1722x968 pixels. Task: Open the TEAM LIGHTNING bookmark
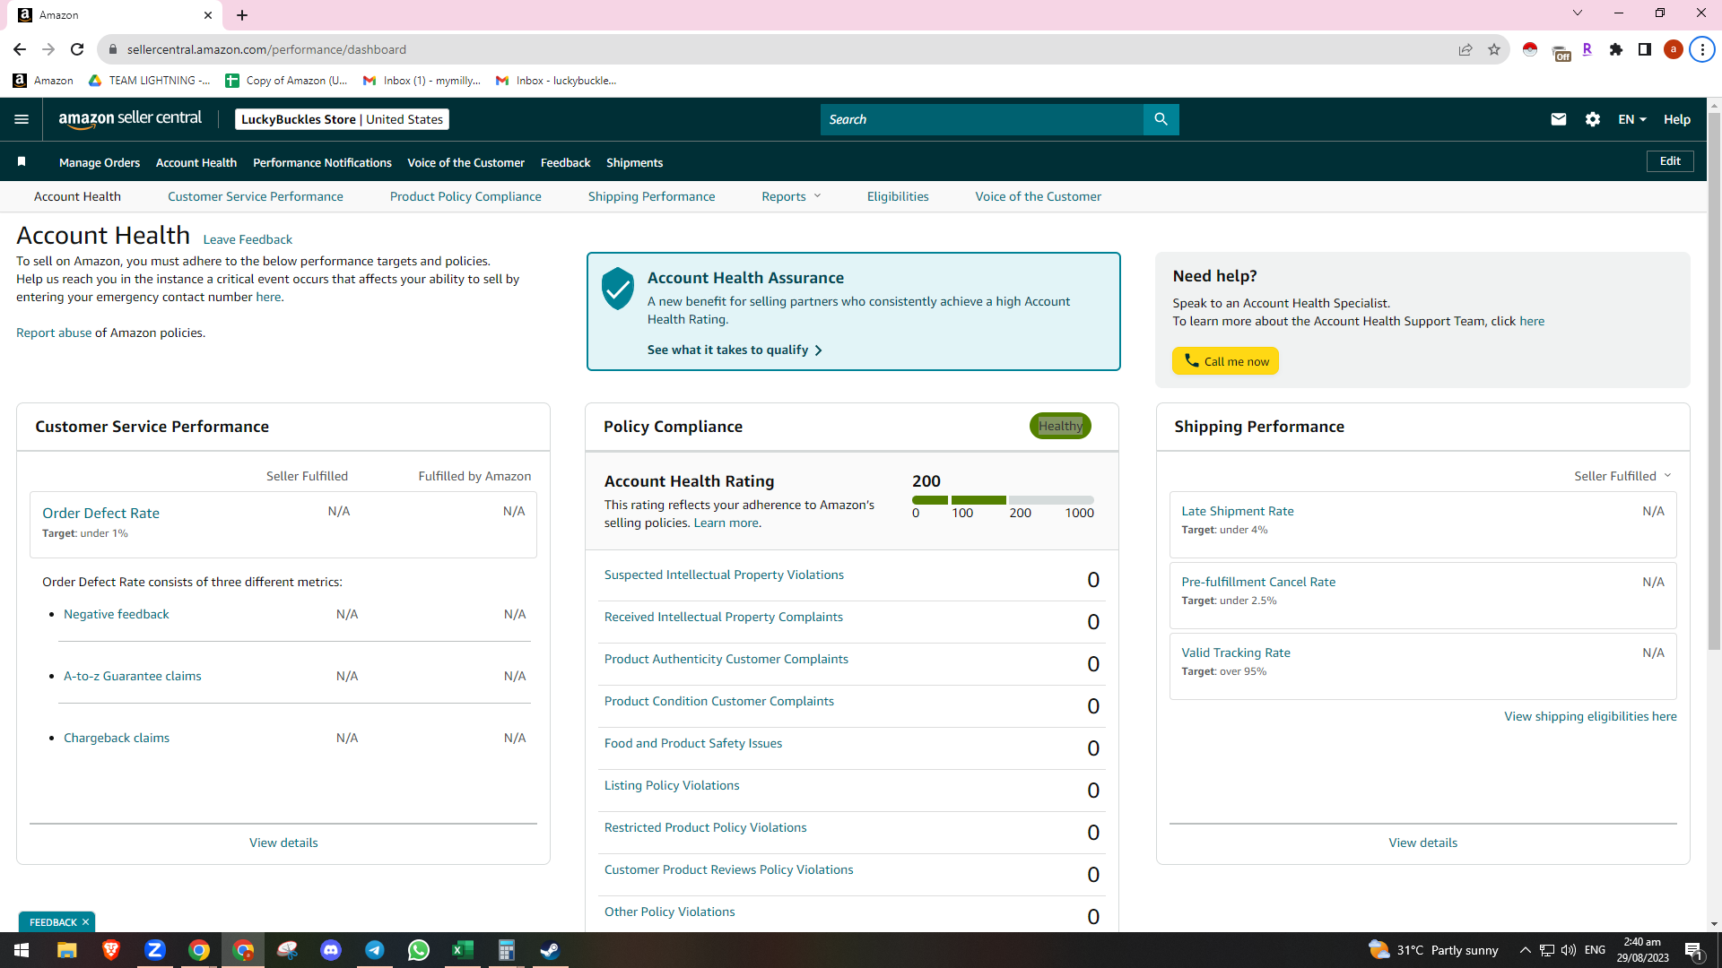point(150,81)
